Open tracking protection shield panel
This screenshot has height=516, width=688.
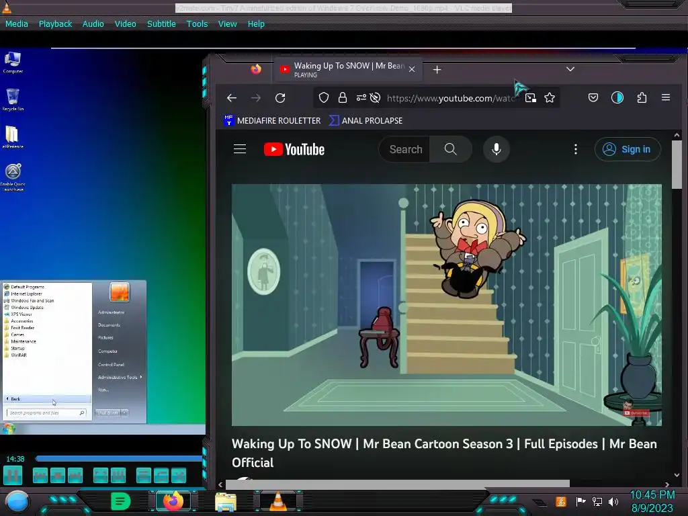pos(324,98)
